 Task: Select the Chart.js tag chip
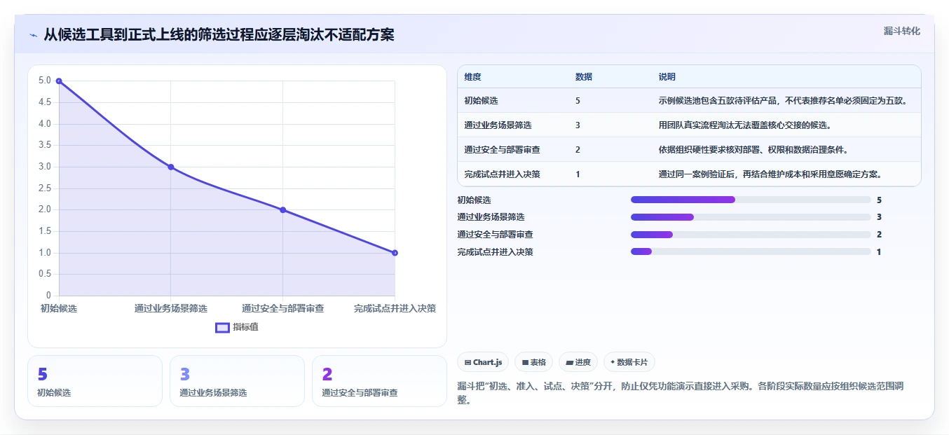click(x=483, y=362)
